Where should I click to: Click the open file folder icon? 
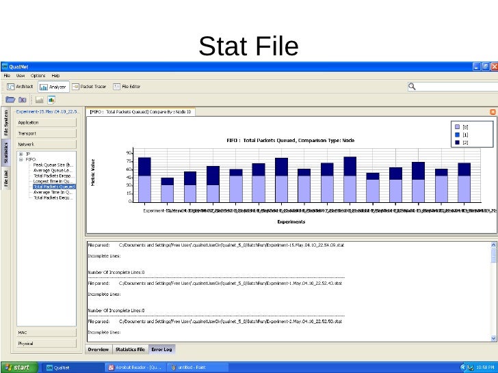pyautogui.click(x=10, y=100)
